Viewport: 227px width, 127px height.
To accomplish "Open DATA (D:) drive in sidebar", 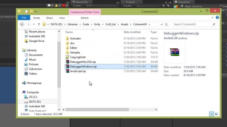I will (x=35, y=102).
